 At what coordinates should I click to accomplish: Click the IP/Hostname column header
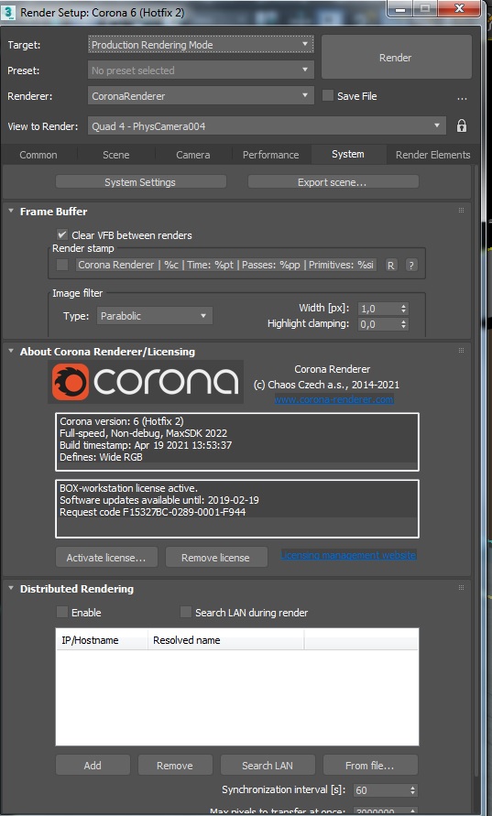[102, 640]
